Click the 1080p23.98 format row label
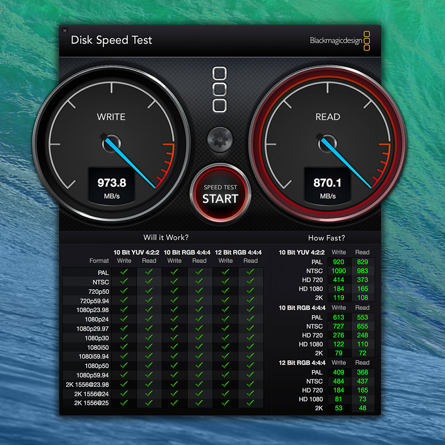445x445 pixels. point(93,310)
